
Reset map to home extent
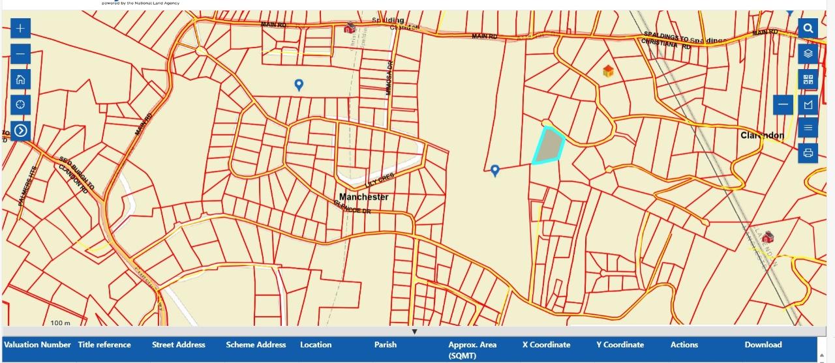tap(21, 80)
